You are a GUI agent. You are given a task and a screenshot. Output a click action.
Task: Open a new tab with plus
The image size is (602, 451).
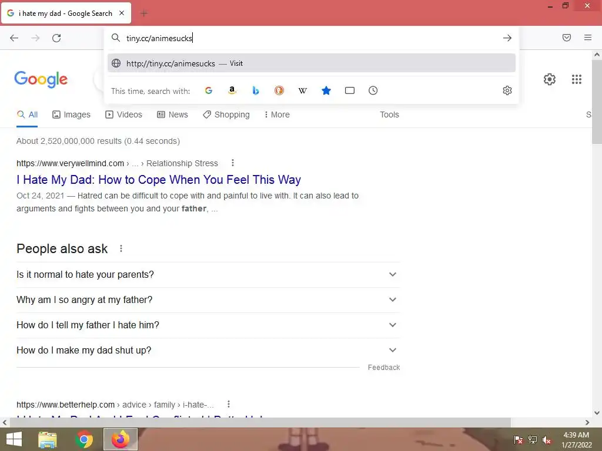(x=144, y=14)
